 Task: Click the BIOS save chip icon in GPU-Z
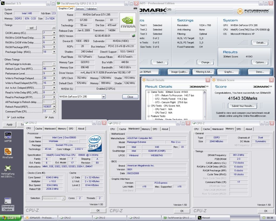(134, 36)
